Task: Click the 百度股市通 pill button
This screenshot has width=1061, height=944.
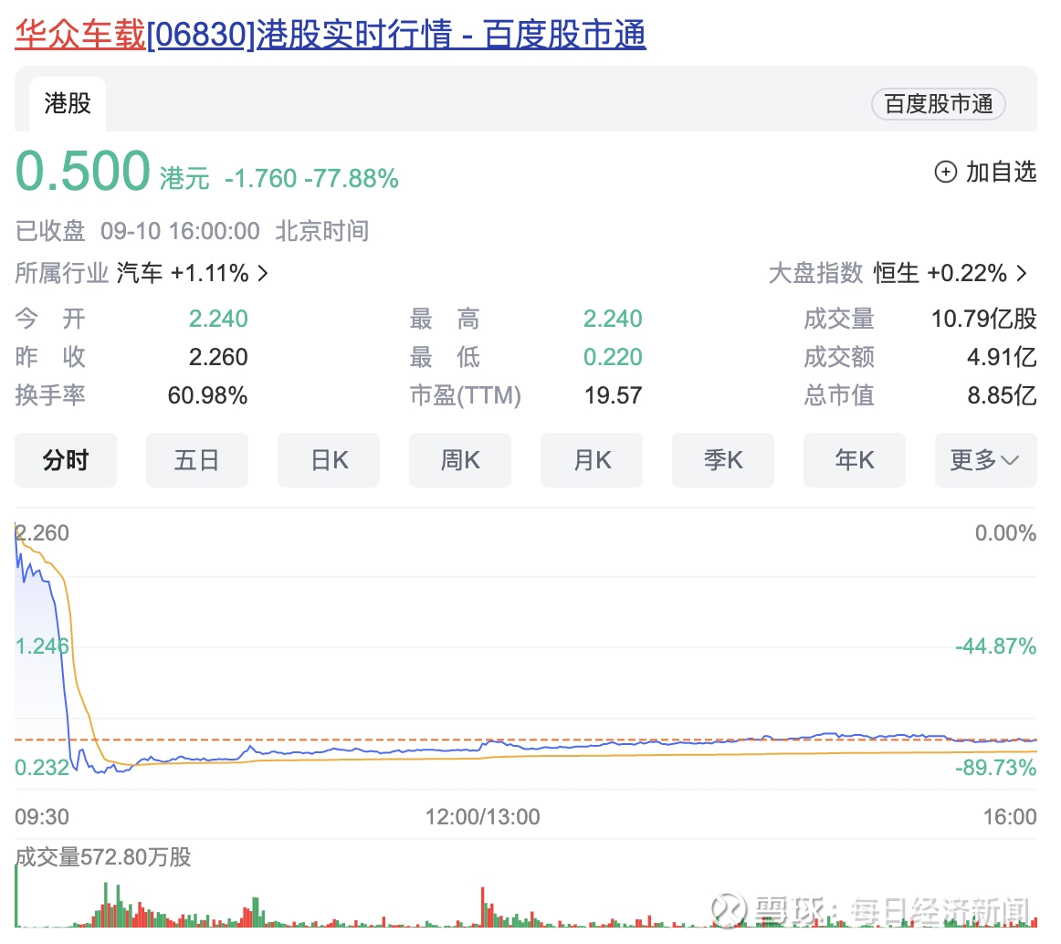Action: (938, 104)
